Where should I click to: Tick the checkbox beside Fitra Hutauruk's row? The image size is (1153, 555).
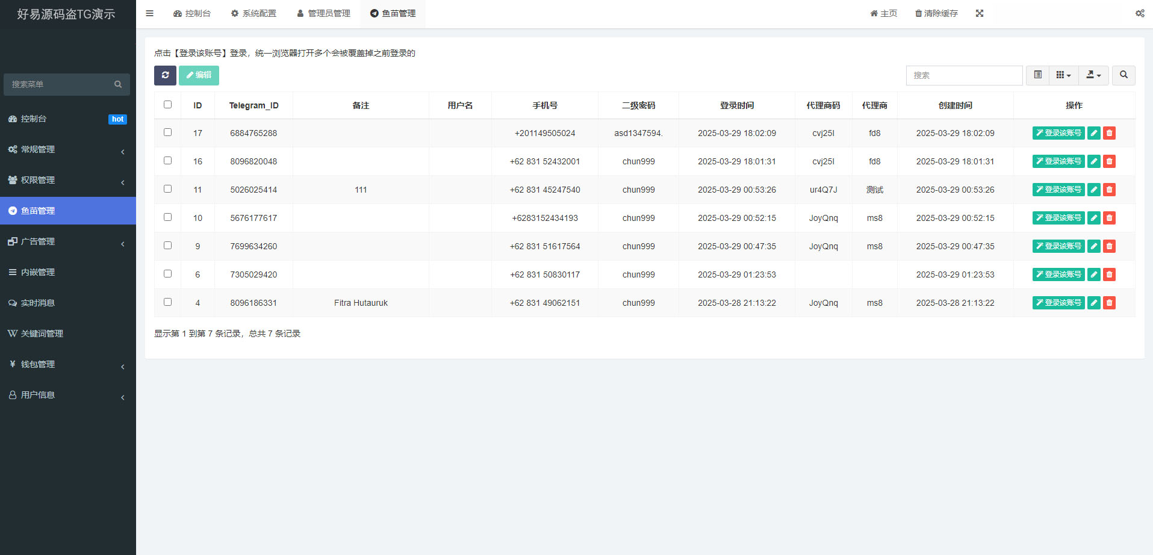tap(167, 302)
